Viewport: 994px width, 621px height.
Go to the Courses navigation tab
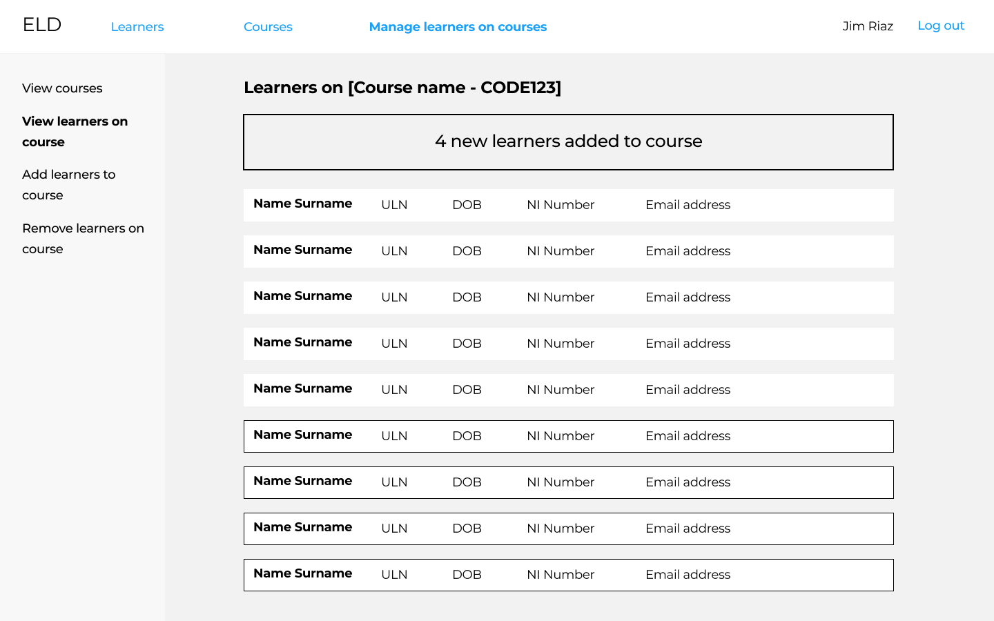[268, 27]
